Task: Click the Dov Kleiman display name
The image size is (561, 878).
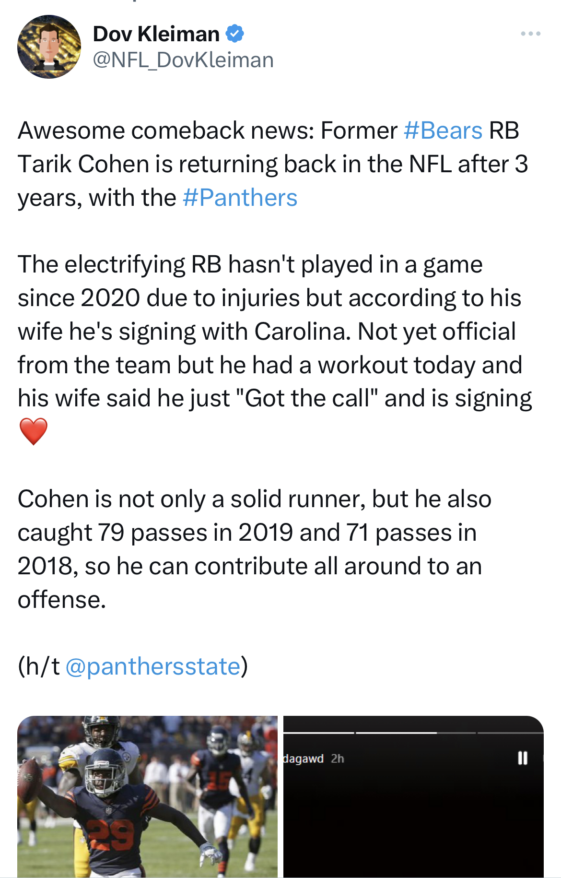Action: [156, 34]
